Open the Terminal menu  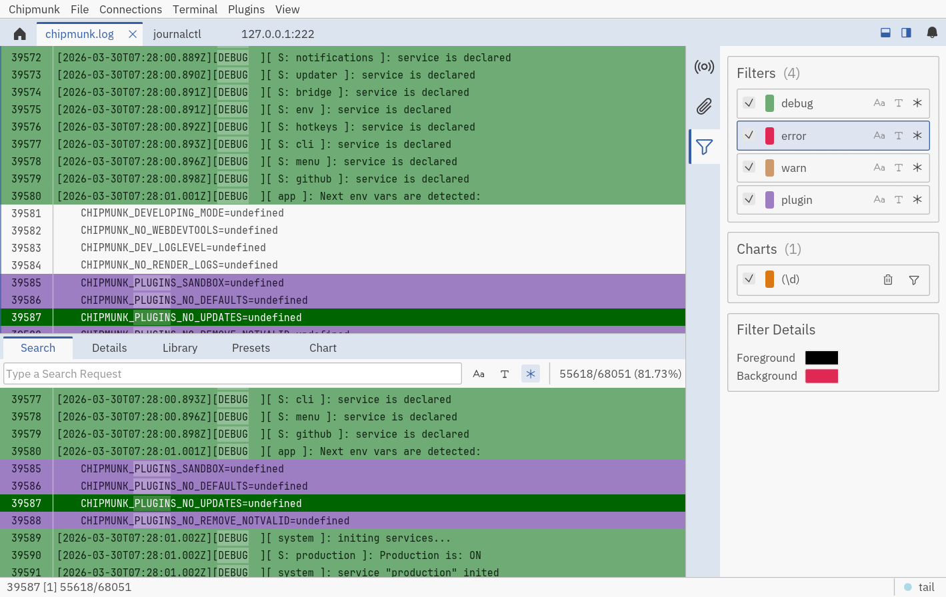coord(195,9)
